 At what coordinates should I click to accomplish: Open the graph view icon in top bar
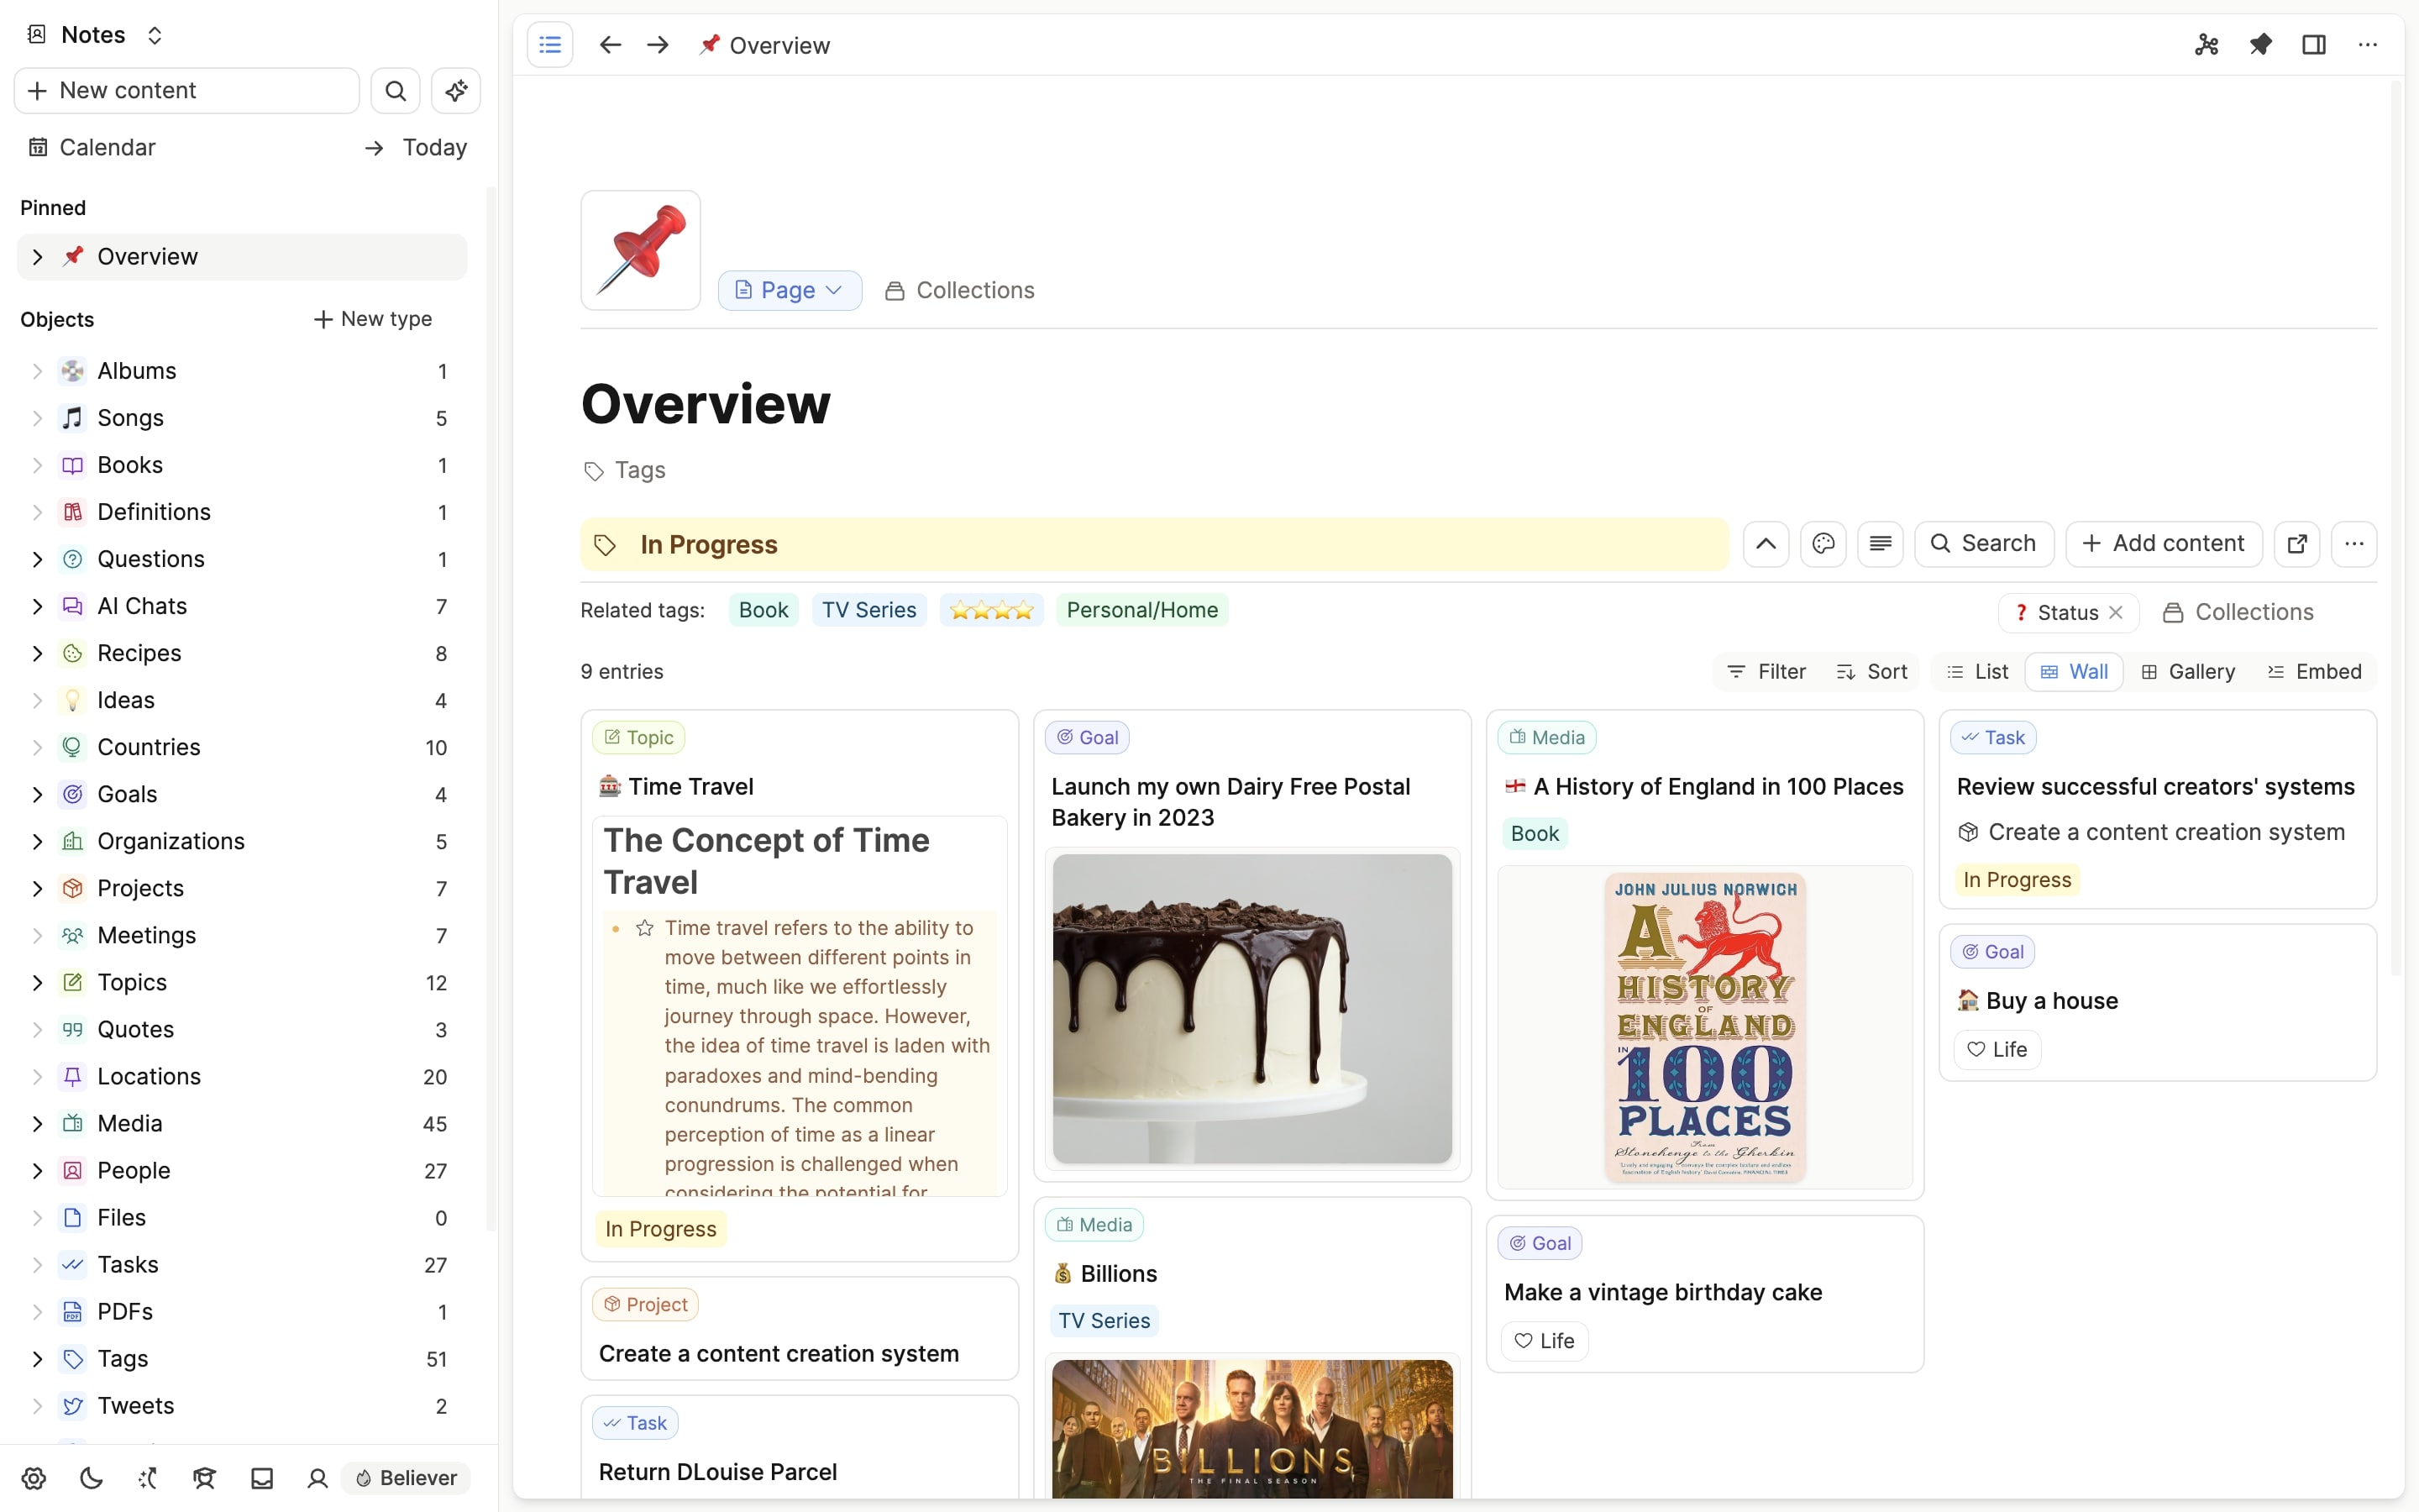(x=2206, y=45)
